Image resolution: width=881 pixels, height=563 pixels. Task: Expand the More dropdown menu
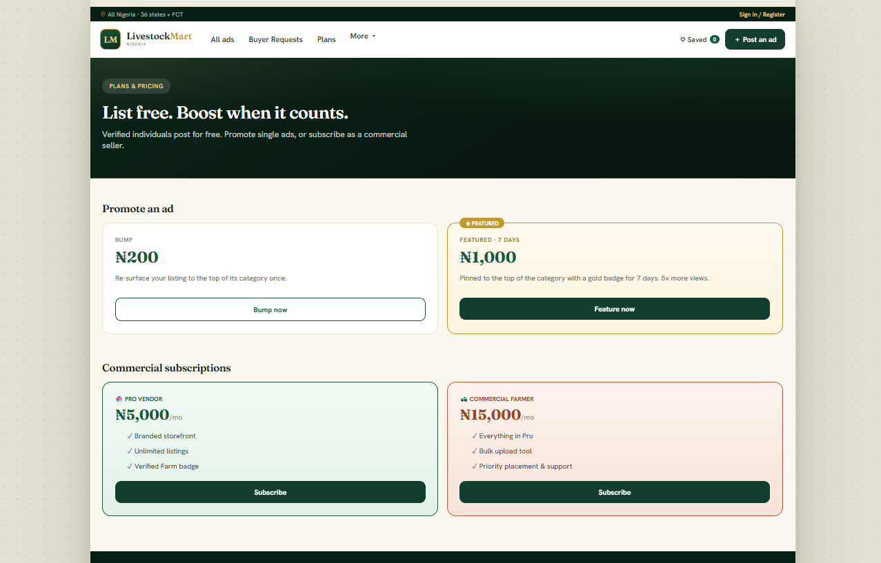[x=363, y=36]
